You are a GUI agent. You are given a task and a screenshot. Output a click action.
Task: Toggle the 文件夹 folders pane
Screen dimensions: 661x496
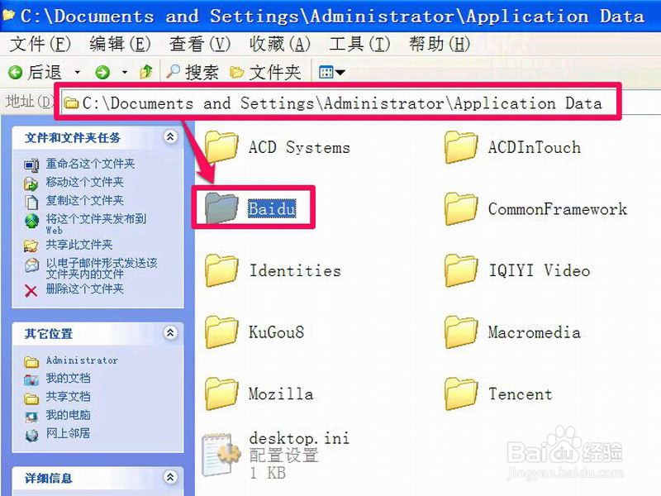click(265, 73)
